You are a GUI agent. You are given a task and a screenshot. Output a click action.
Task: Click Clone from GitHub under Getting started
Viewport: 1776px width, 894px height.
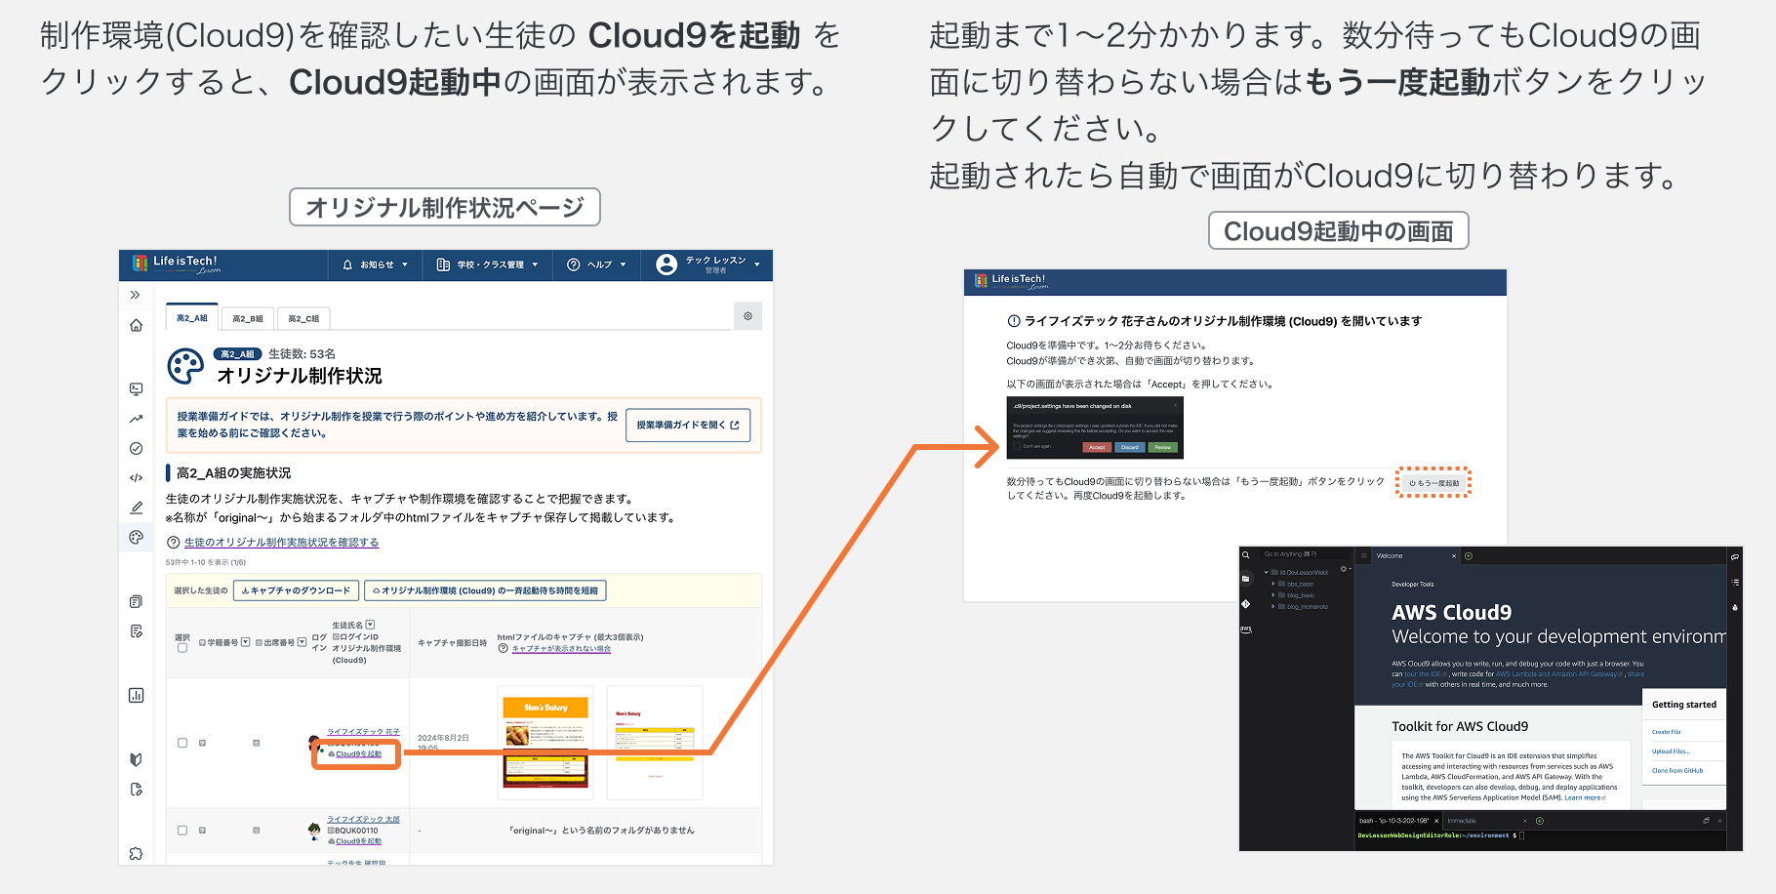coord(1677,771)
